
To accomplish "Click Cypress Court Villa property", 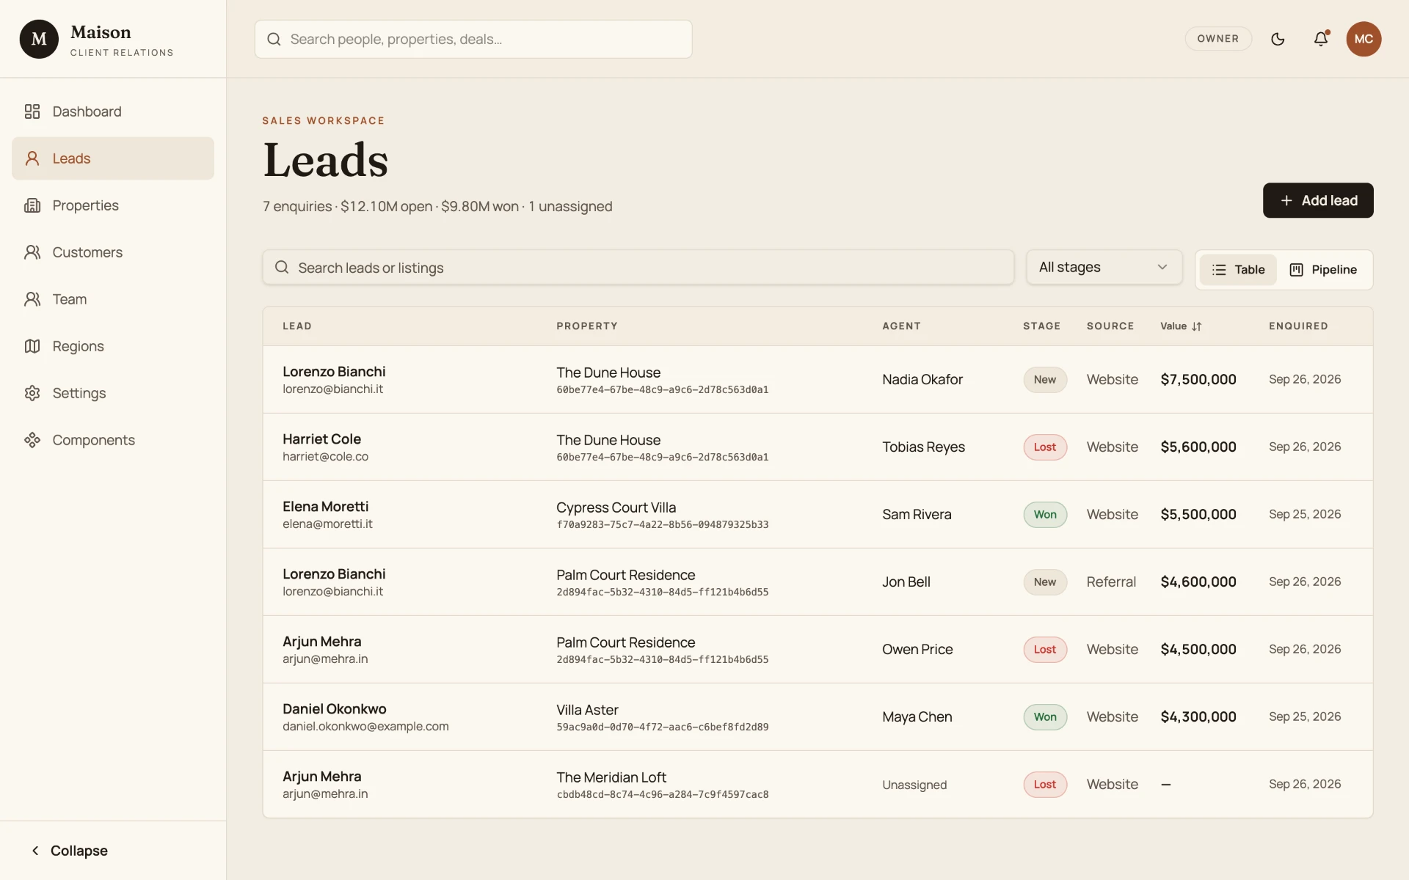I will point(616,507).
